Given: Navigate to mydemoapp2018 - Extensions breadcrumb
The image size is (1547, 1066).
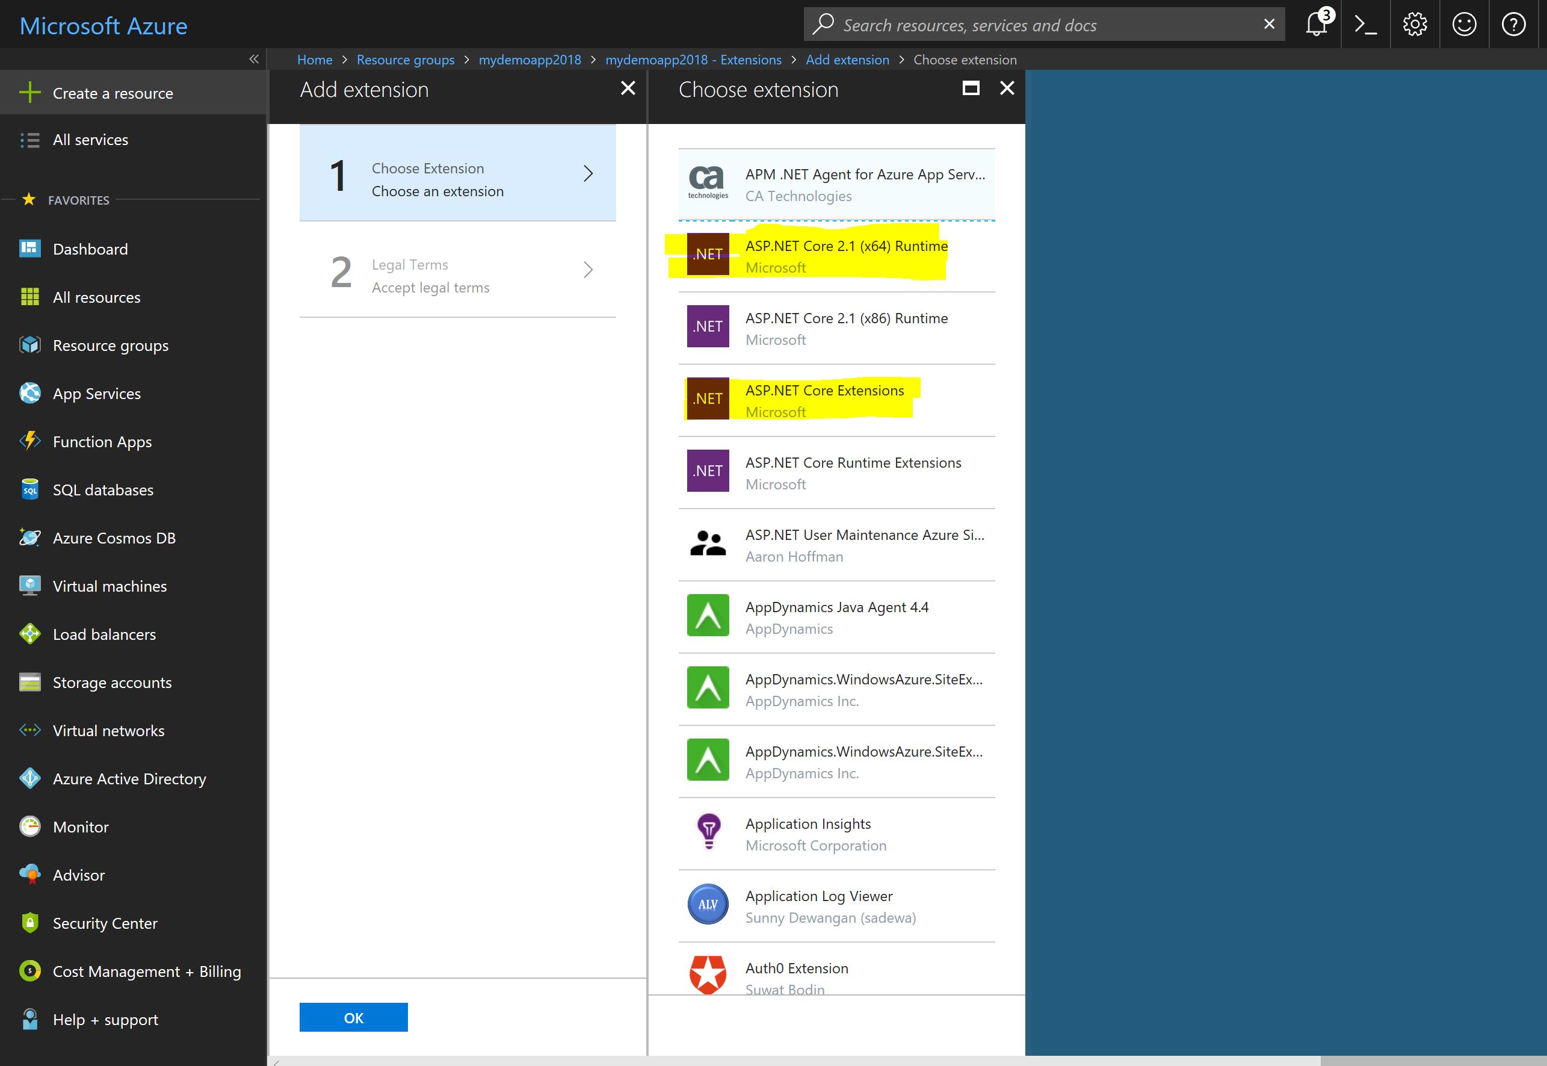Looking at the screenshot, I should coord(693,60).
